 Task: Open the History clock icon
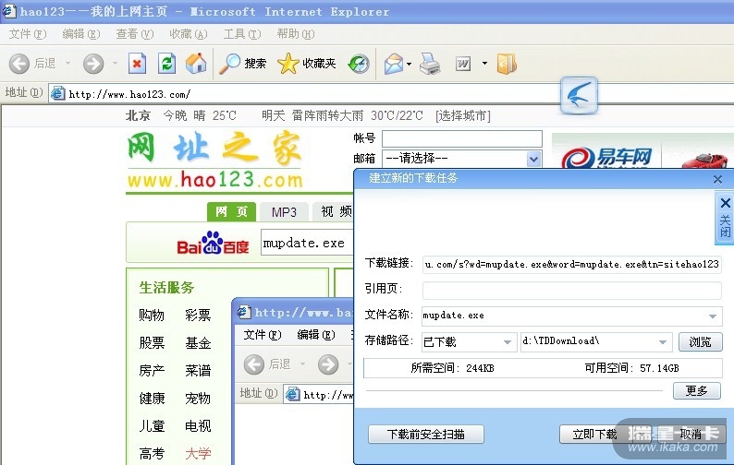(359, 64)
